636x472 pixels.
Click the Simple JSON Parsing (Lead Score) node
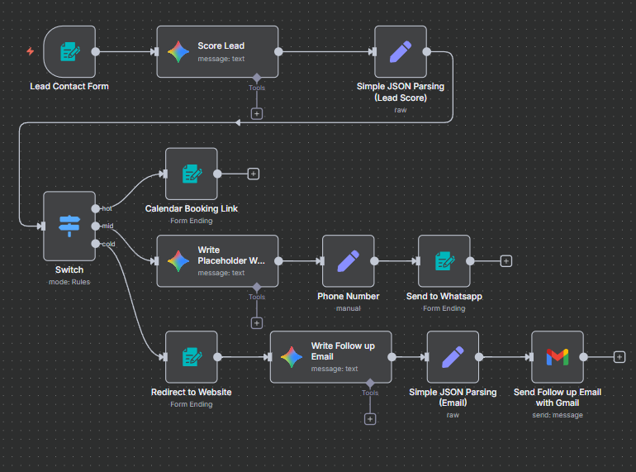[401, 51]
